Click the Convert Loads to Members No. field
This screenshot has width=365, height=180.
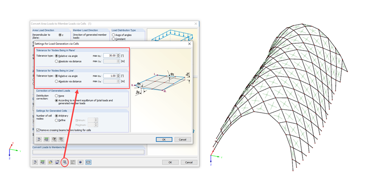tap(88, 152)
